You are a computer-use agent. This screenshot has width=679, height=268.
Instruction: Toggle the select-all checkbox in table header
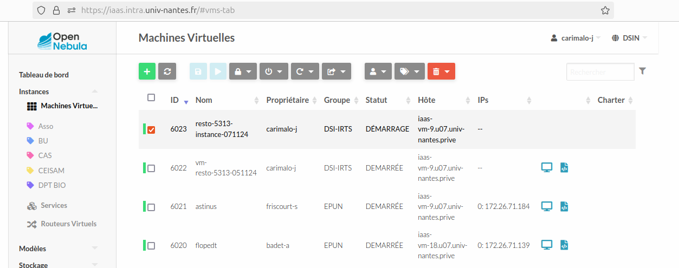tap(151, 97)
